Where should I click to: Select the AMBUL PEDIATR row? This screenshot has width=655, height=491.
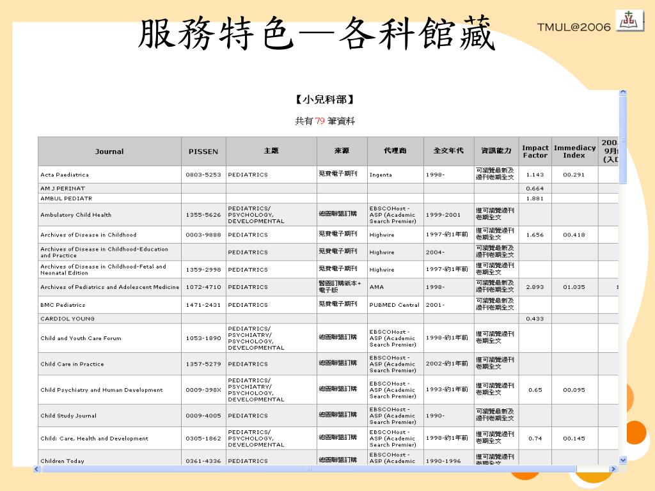[x=328, y=198]
